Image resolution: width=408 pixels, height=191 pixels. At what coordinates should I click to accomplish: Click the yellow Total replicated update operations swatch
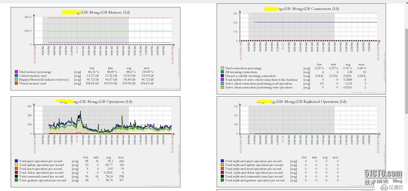222,165
